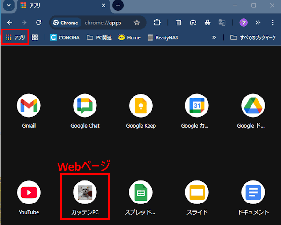Reload the current page

click(38, 22)
